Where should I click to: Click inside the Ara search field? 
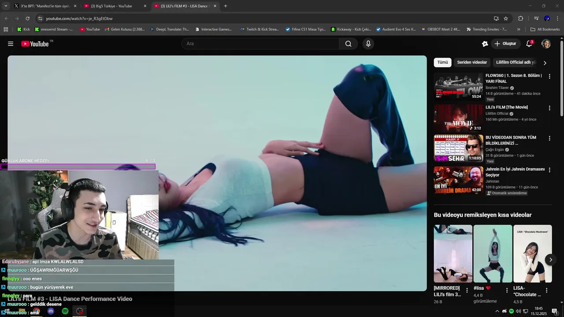coord(260,44)
